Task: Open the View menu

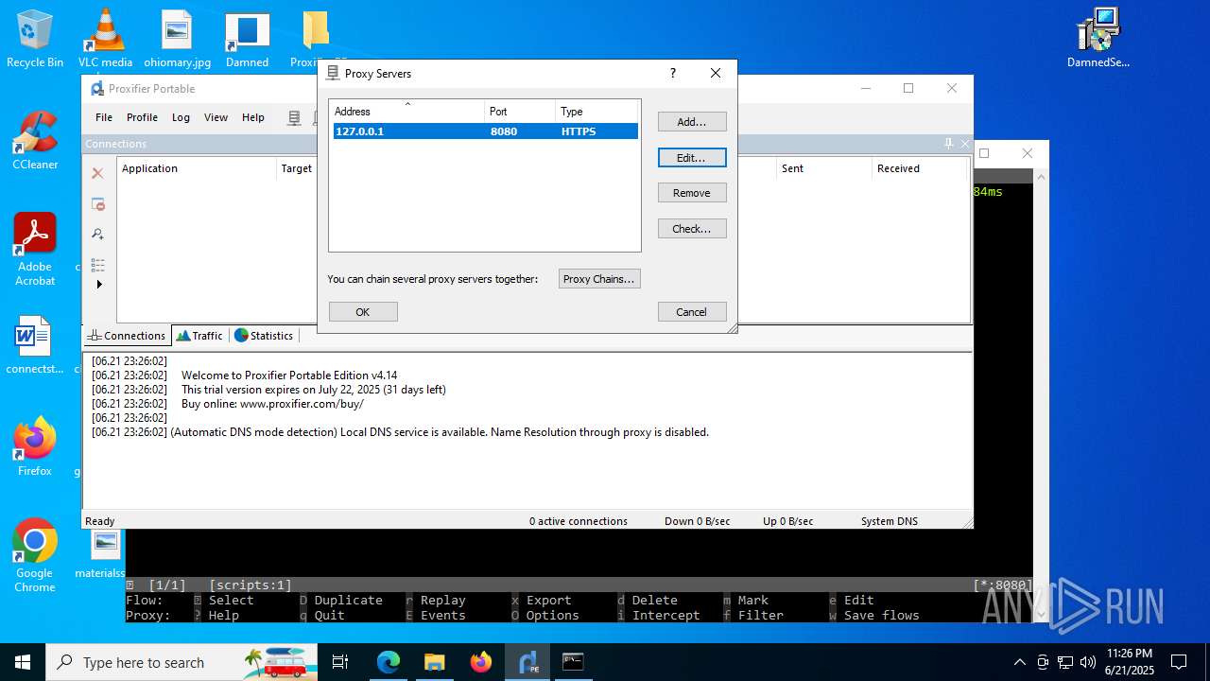Action: coord(216,117)
